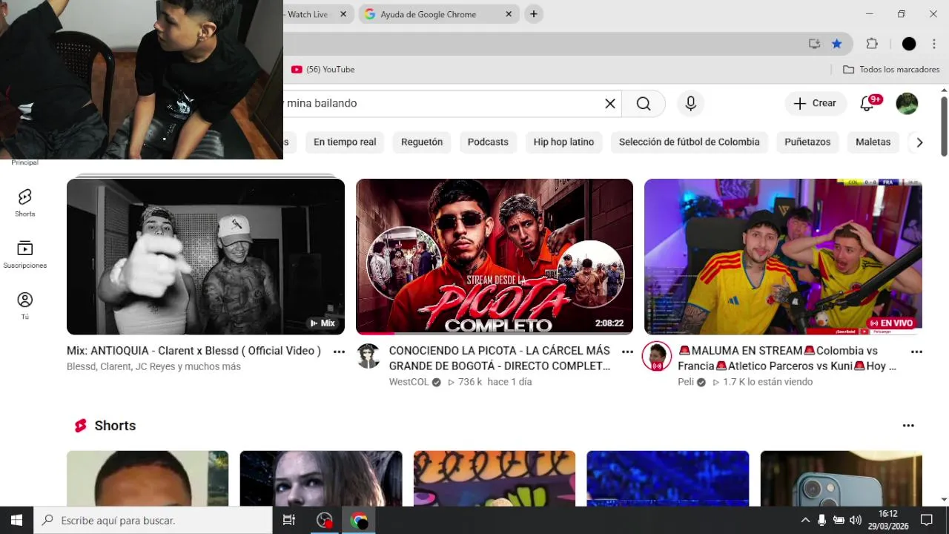Open the tray microphone icon
The width and height of the screenshot is (949, 534).
pyautogui.click(x=821, y=520)
